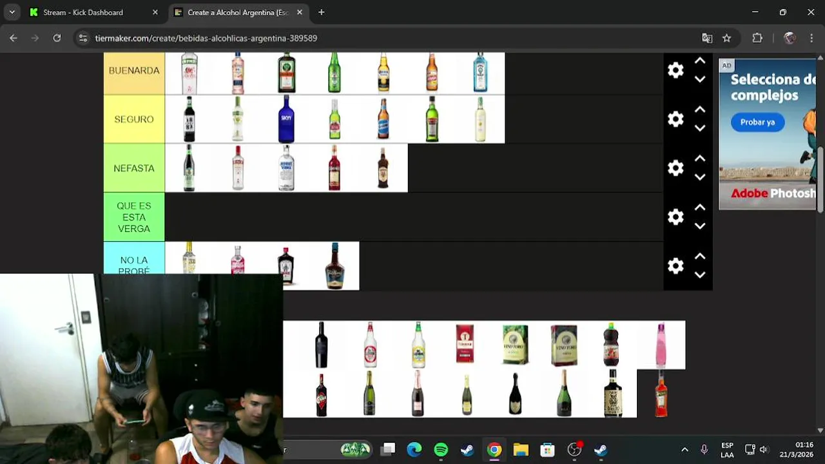Viewport: 825px width, 464px height.
Task: Click the page vertical scrollbar
Action: click(820, 180)
